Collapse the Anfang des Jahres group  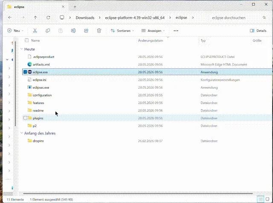click(x=22, y=133)
